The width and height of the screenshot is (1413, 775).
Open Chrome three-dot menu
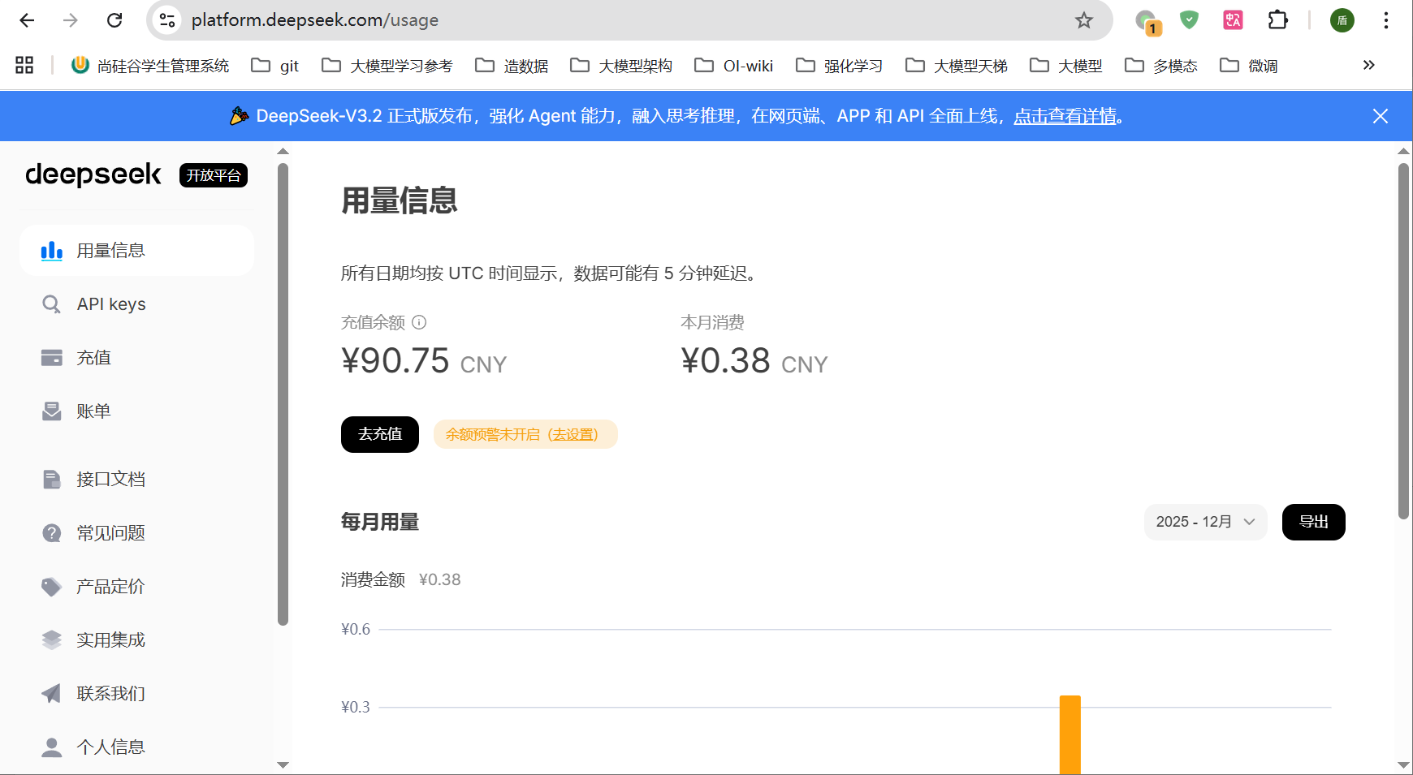pos(1386,20)
